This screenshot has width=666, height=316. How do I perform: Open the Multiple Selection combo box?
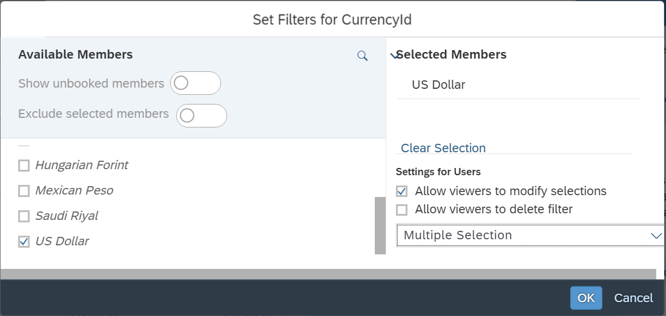click(x=521, y=236)
